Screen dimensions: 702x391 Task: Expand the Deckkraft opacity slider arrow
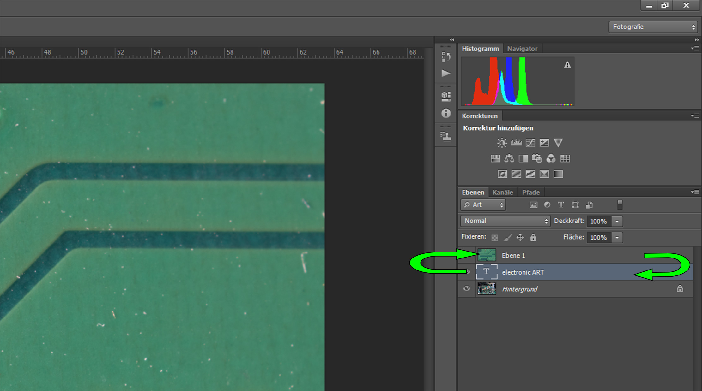[617, 221]
